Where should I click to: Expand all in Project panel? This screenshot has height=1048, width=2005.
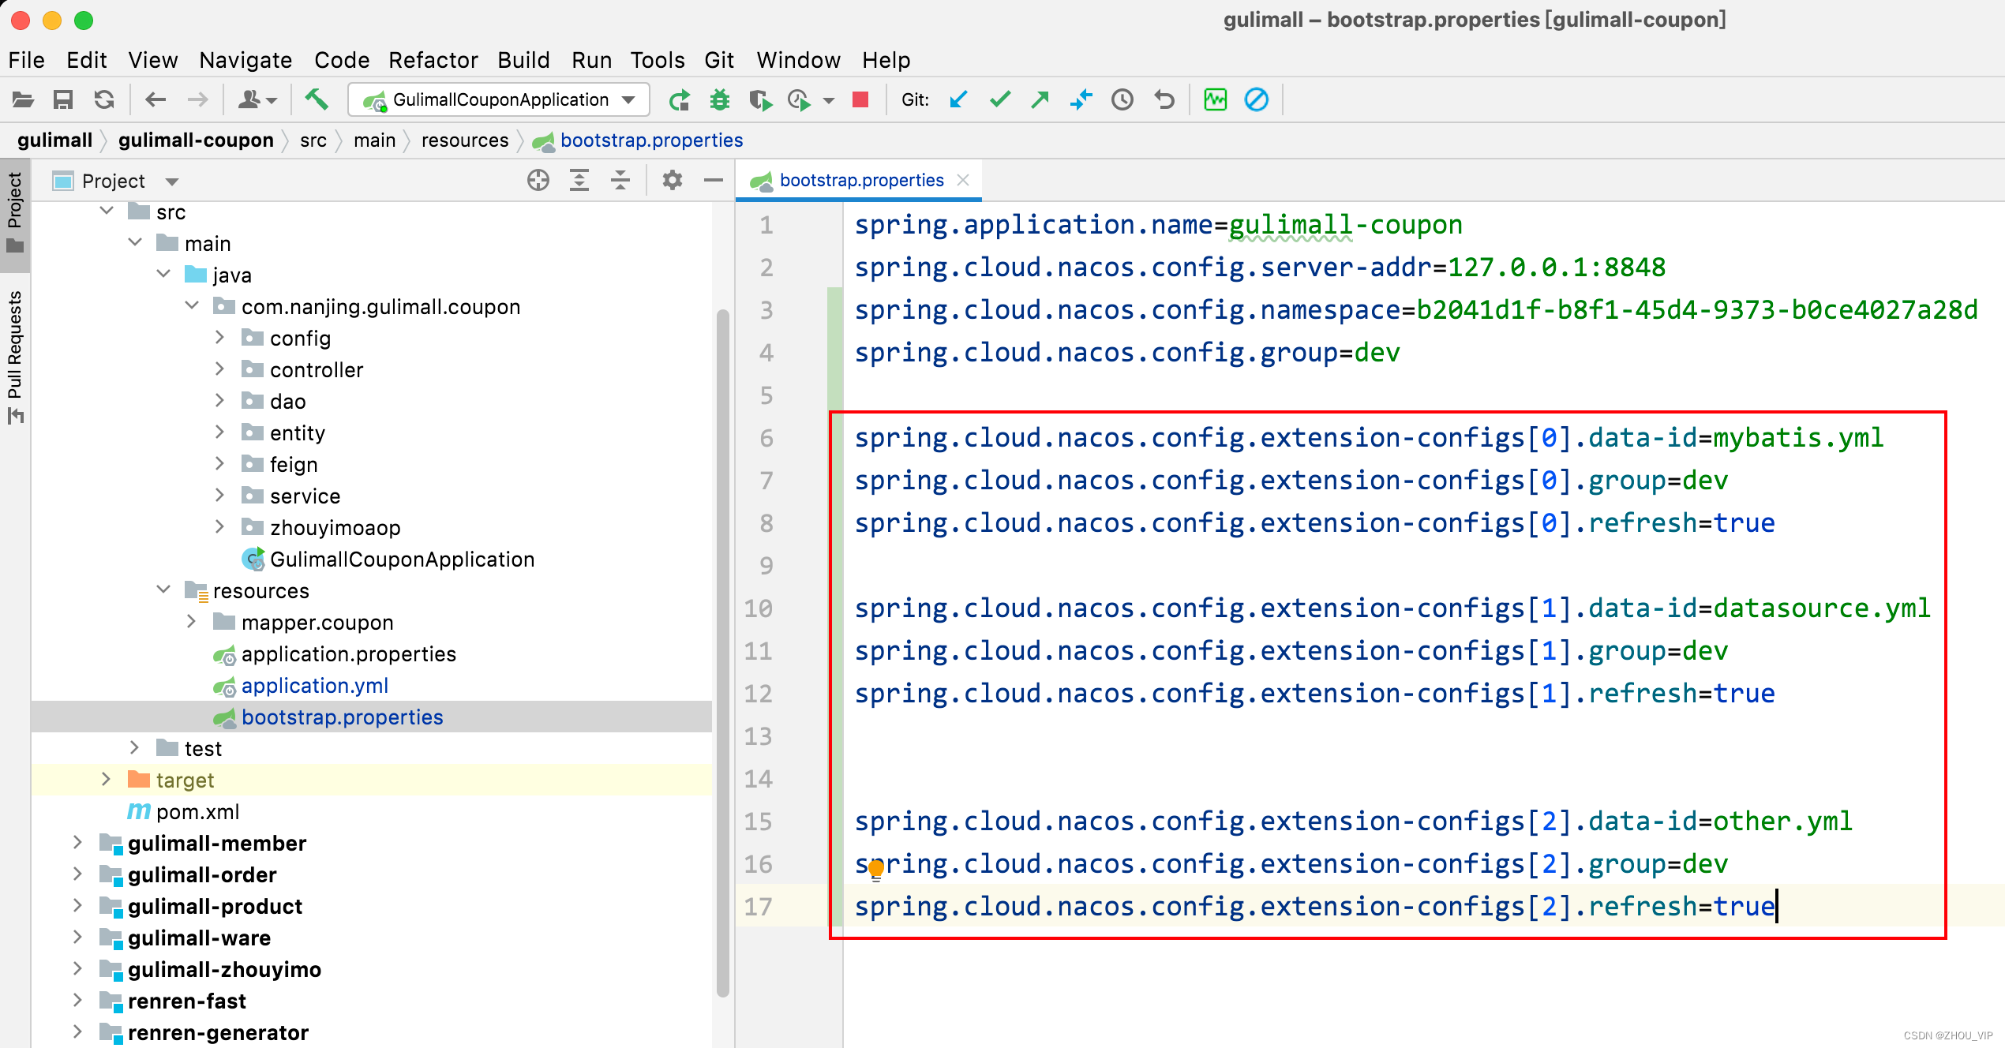[x=579, y=181]
